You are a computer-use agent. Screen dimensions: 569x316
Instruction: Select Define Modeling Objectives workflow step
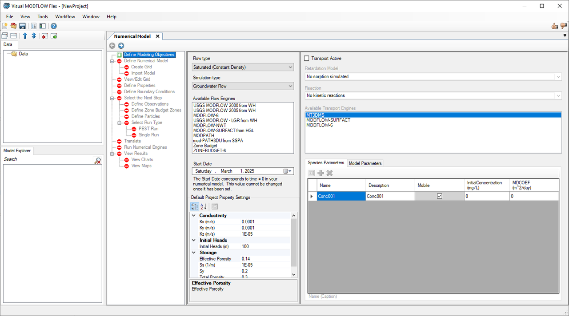pyautogui.click(x=149, y=55)
